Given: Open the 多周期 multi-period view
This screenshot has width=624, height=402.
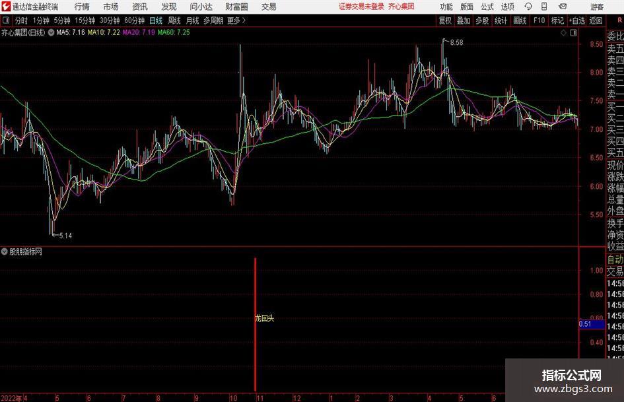Looking at the screenshot, I should click(x=213, y=20).
